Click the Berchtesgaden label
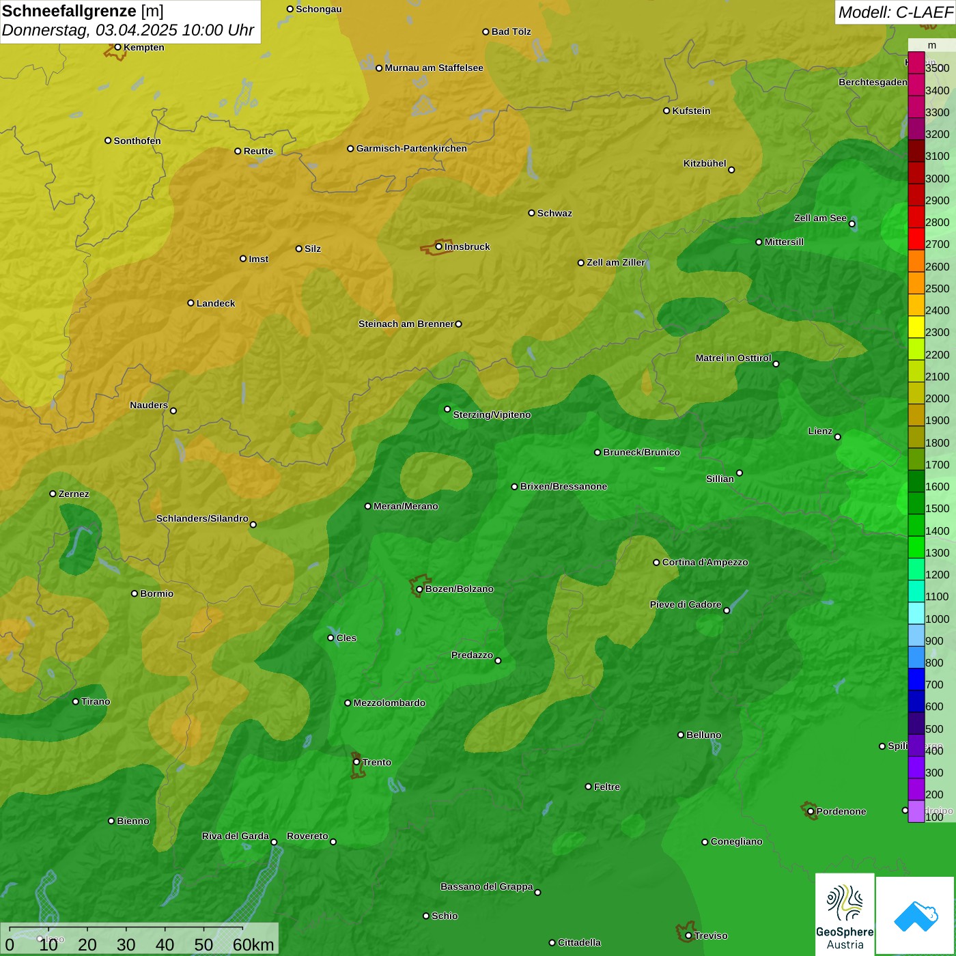This screenshot has width=956, height=956. [x=873, y=82]
